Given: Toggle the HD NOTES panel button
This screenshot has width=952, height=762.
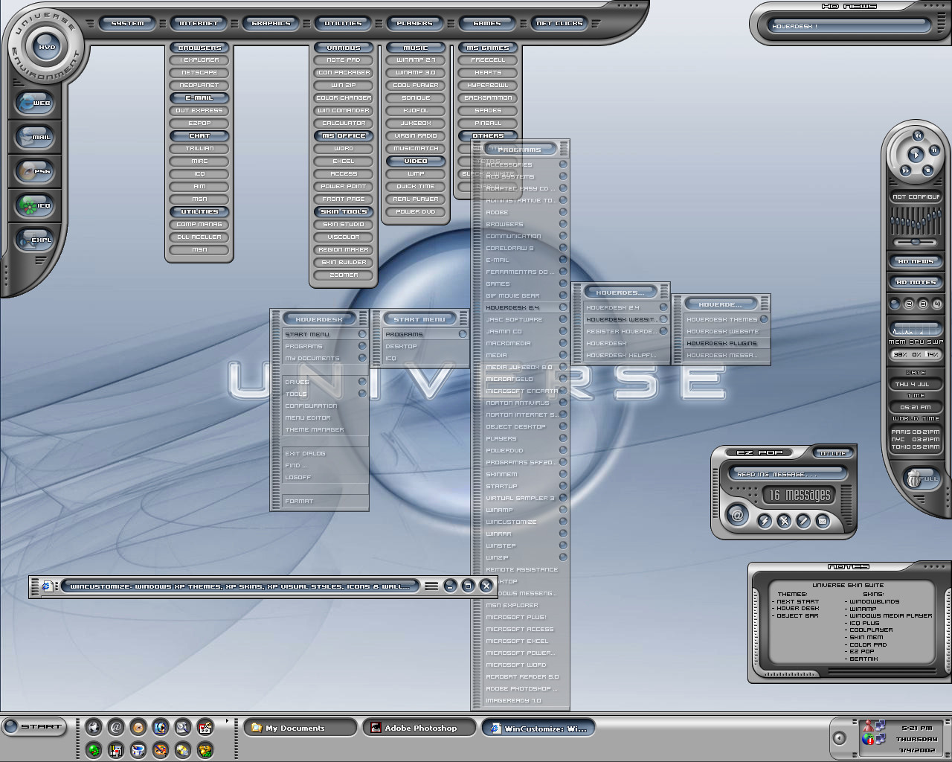Looking at the screenshot, I should click(916, 282).
